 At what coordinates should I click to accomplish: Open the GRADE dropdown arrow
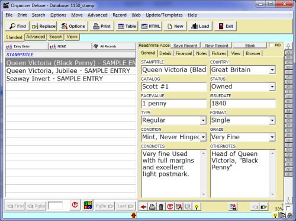click(x=272, y=137)
